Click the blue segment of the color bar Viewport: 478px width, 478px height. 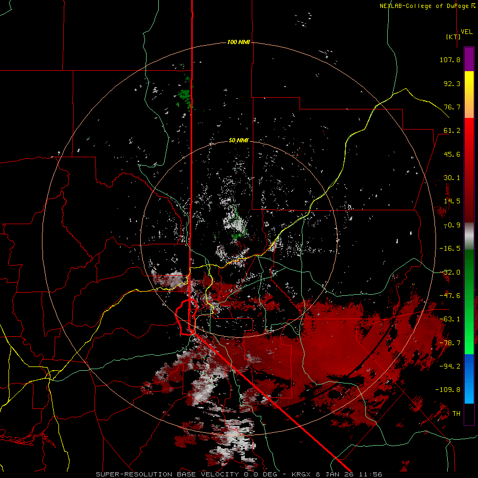coord(469,379)
